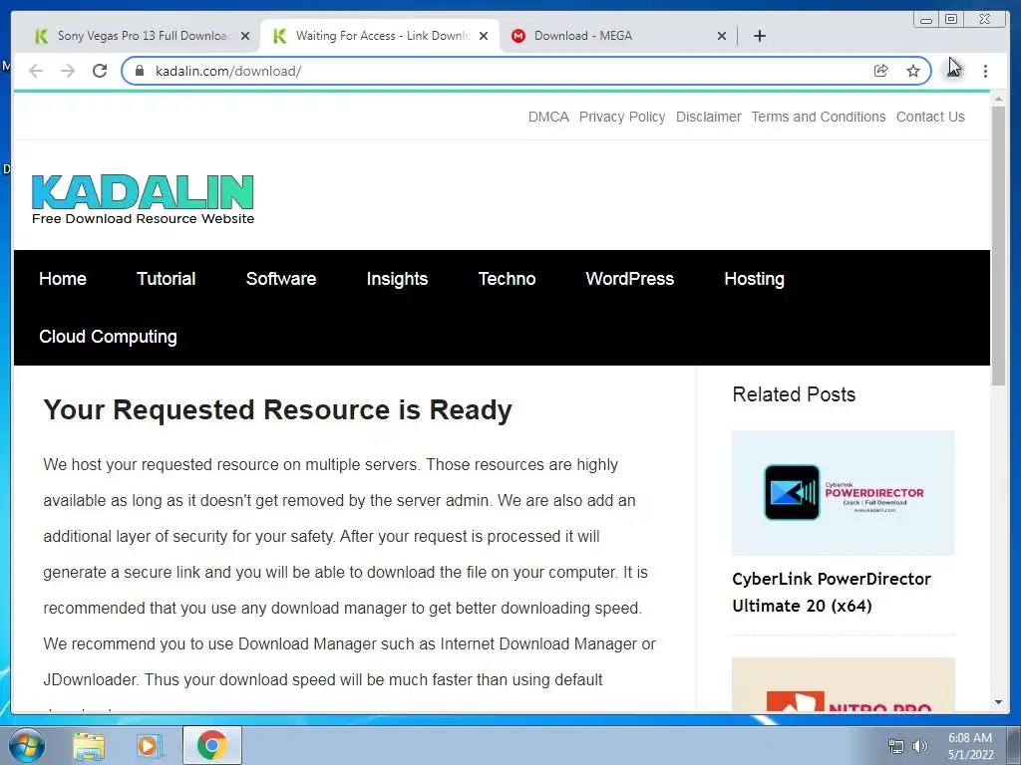Open the Chrome three-dot menu
The image size is (1021, 765).
click(x=985, y=71)
